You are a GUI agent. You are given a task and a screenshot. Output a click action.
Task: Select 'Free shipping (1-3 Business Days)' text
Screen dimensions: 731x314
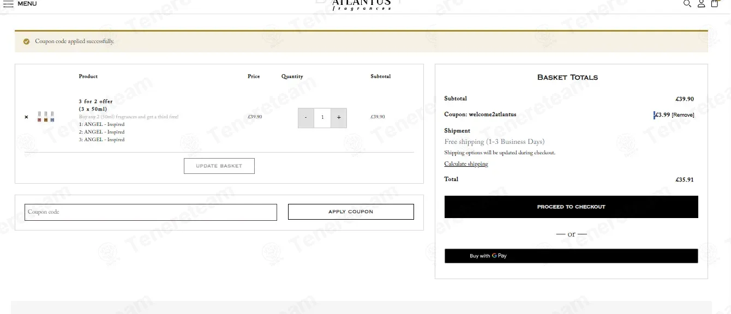click(494, 142)
